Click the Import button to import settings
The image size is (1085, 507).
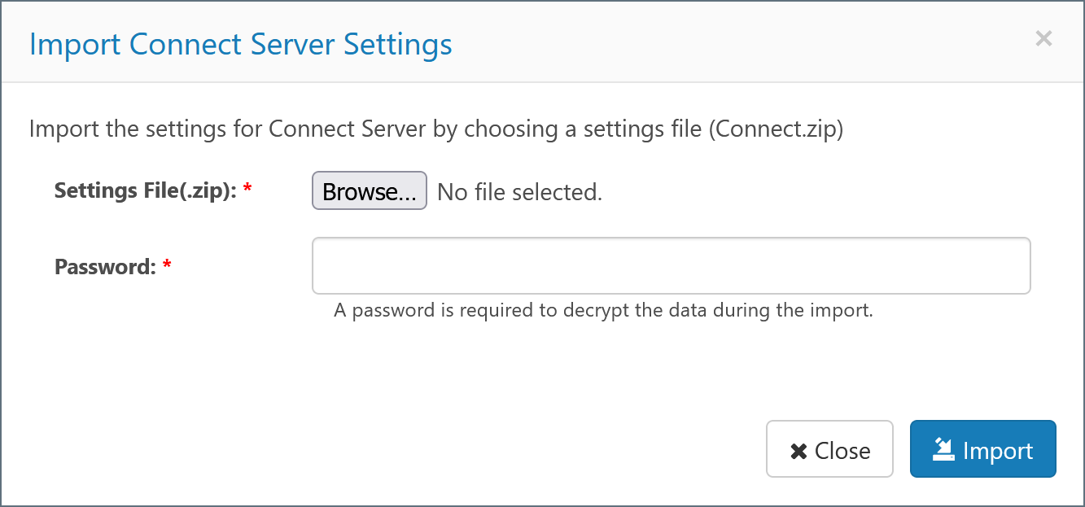tap(982, 448)
